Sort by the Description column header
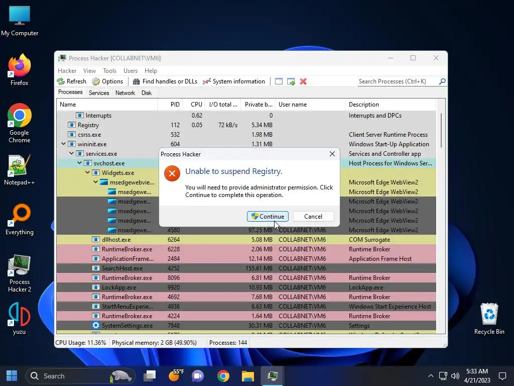 coord(391,105)
